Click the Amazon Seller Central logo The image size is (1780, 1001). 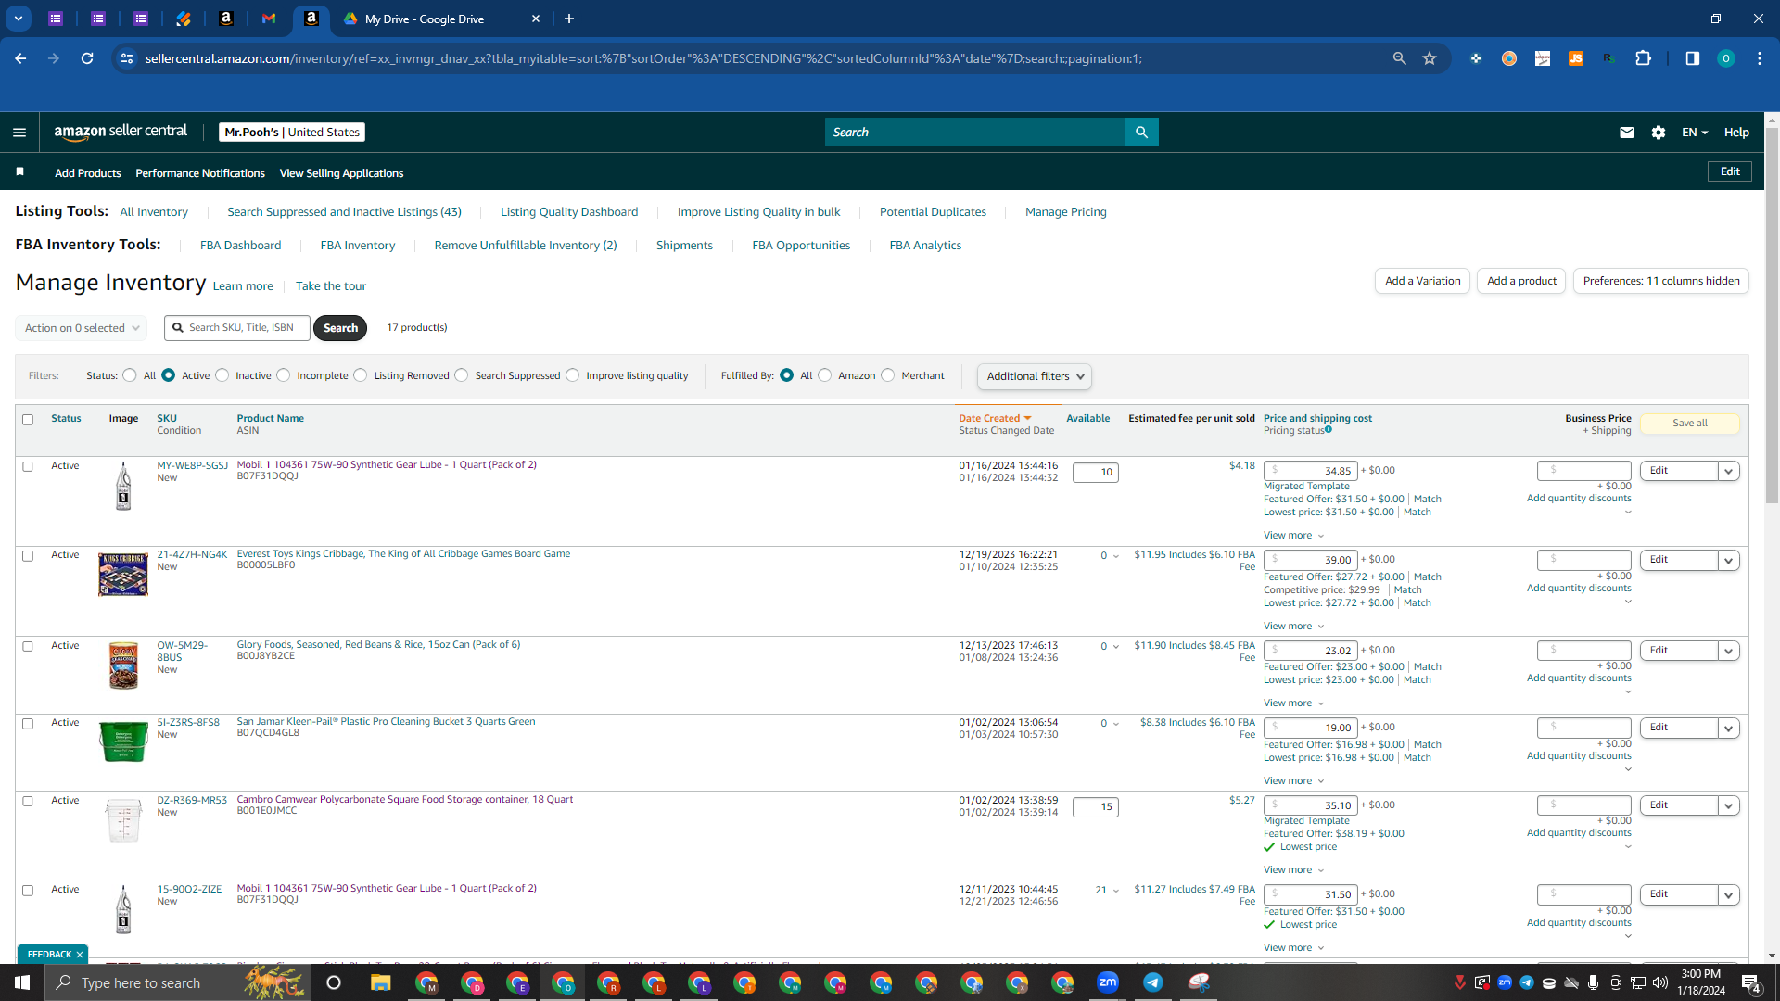pos(121,132)
